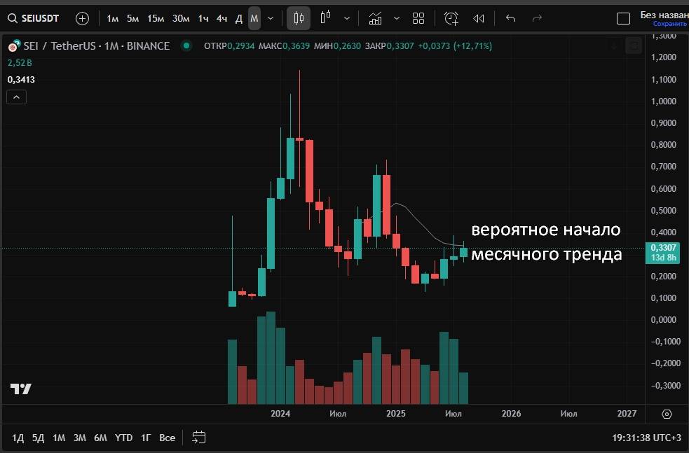This screenshot has height=453, width=689.
Task: Undo the last chart action
Action: click(510, 18)
